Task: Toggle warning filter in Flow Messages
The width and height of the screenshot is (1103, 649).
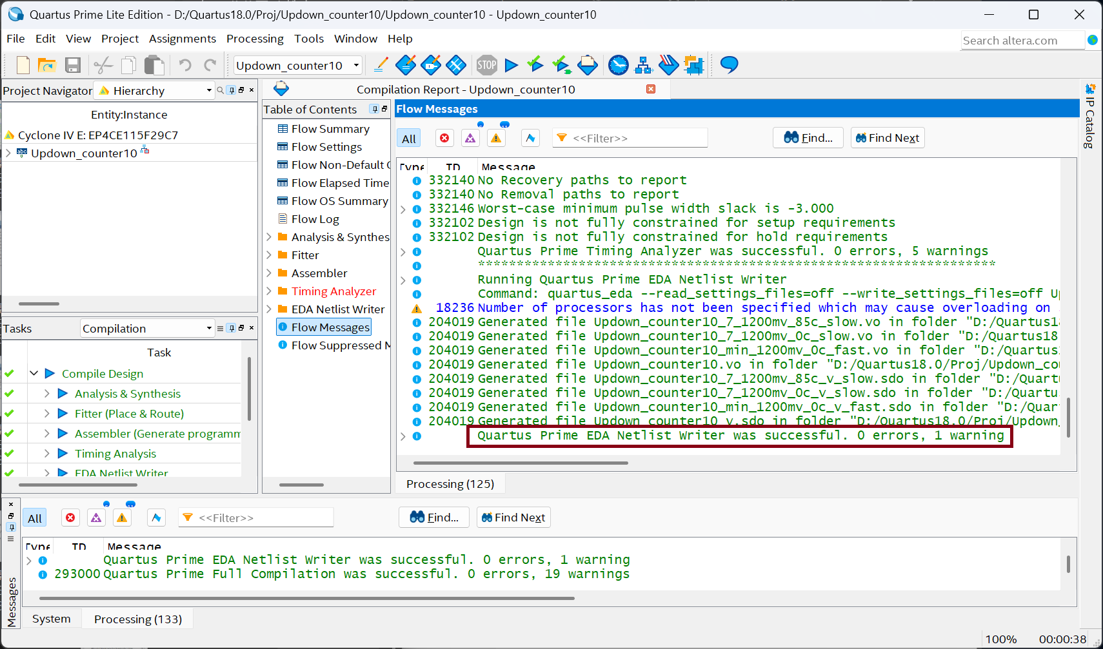Action: [496, 138]
